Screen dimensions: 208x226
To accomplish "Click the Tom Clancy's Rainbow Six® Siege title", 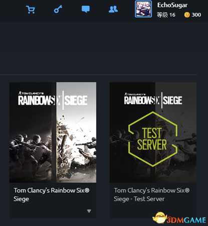I will tap(52, 194).
